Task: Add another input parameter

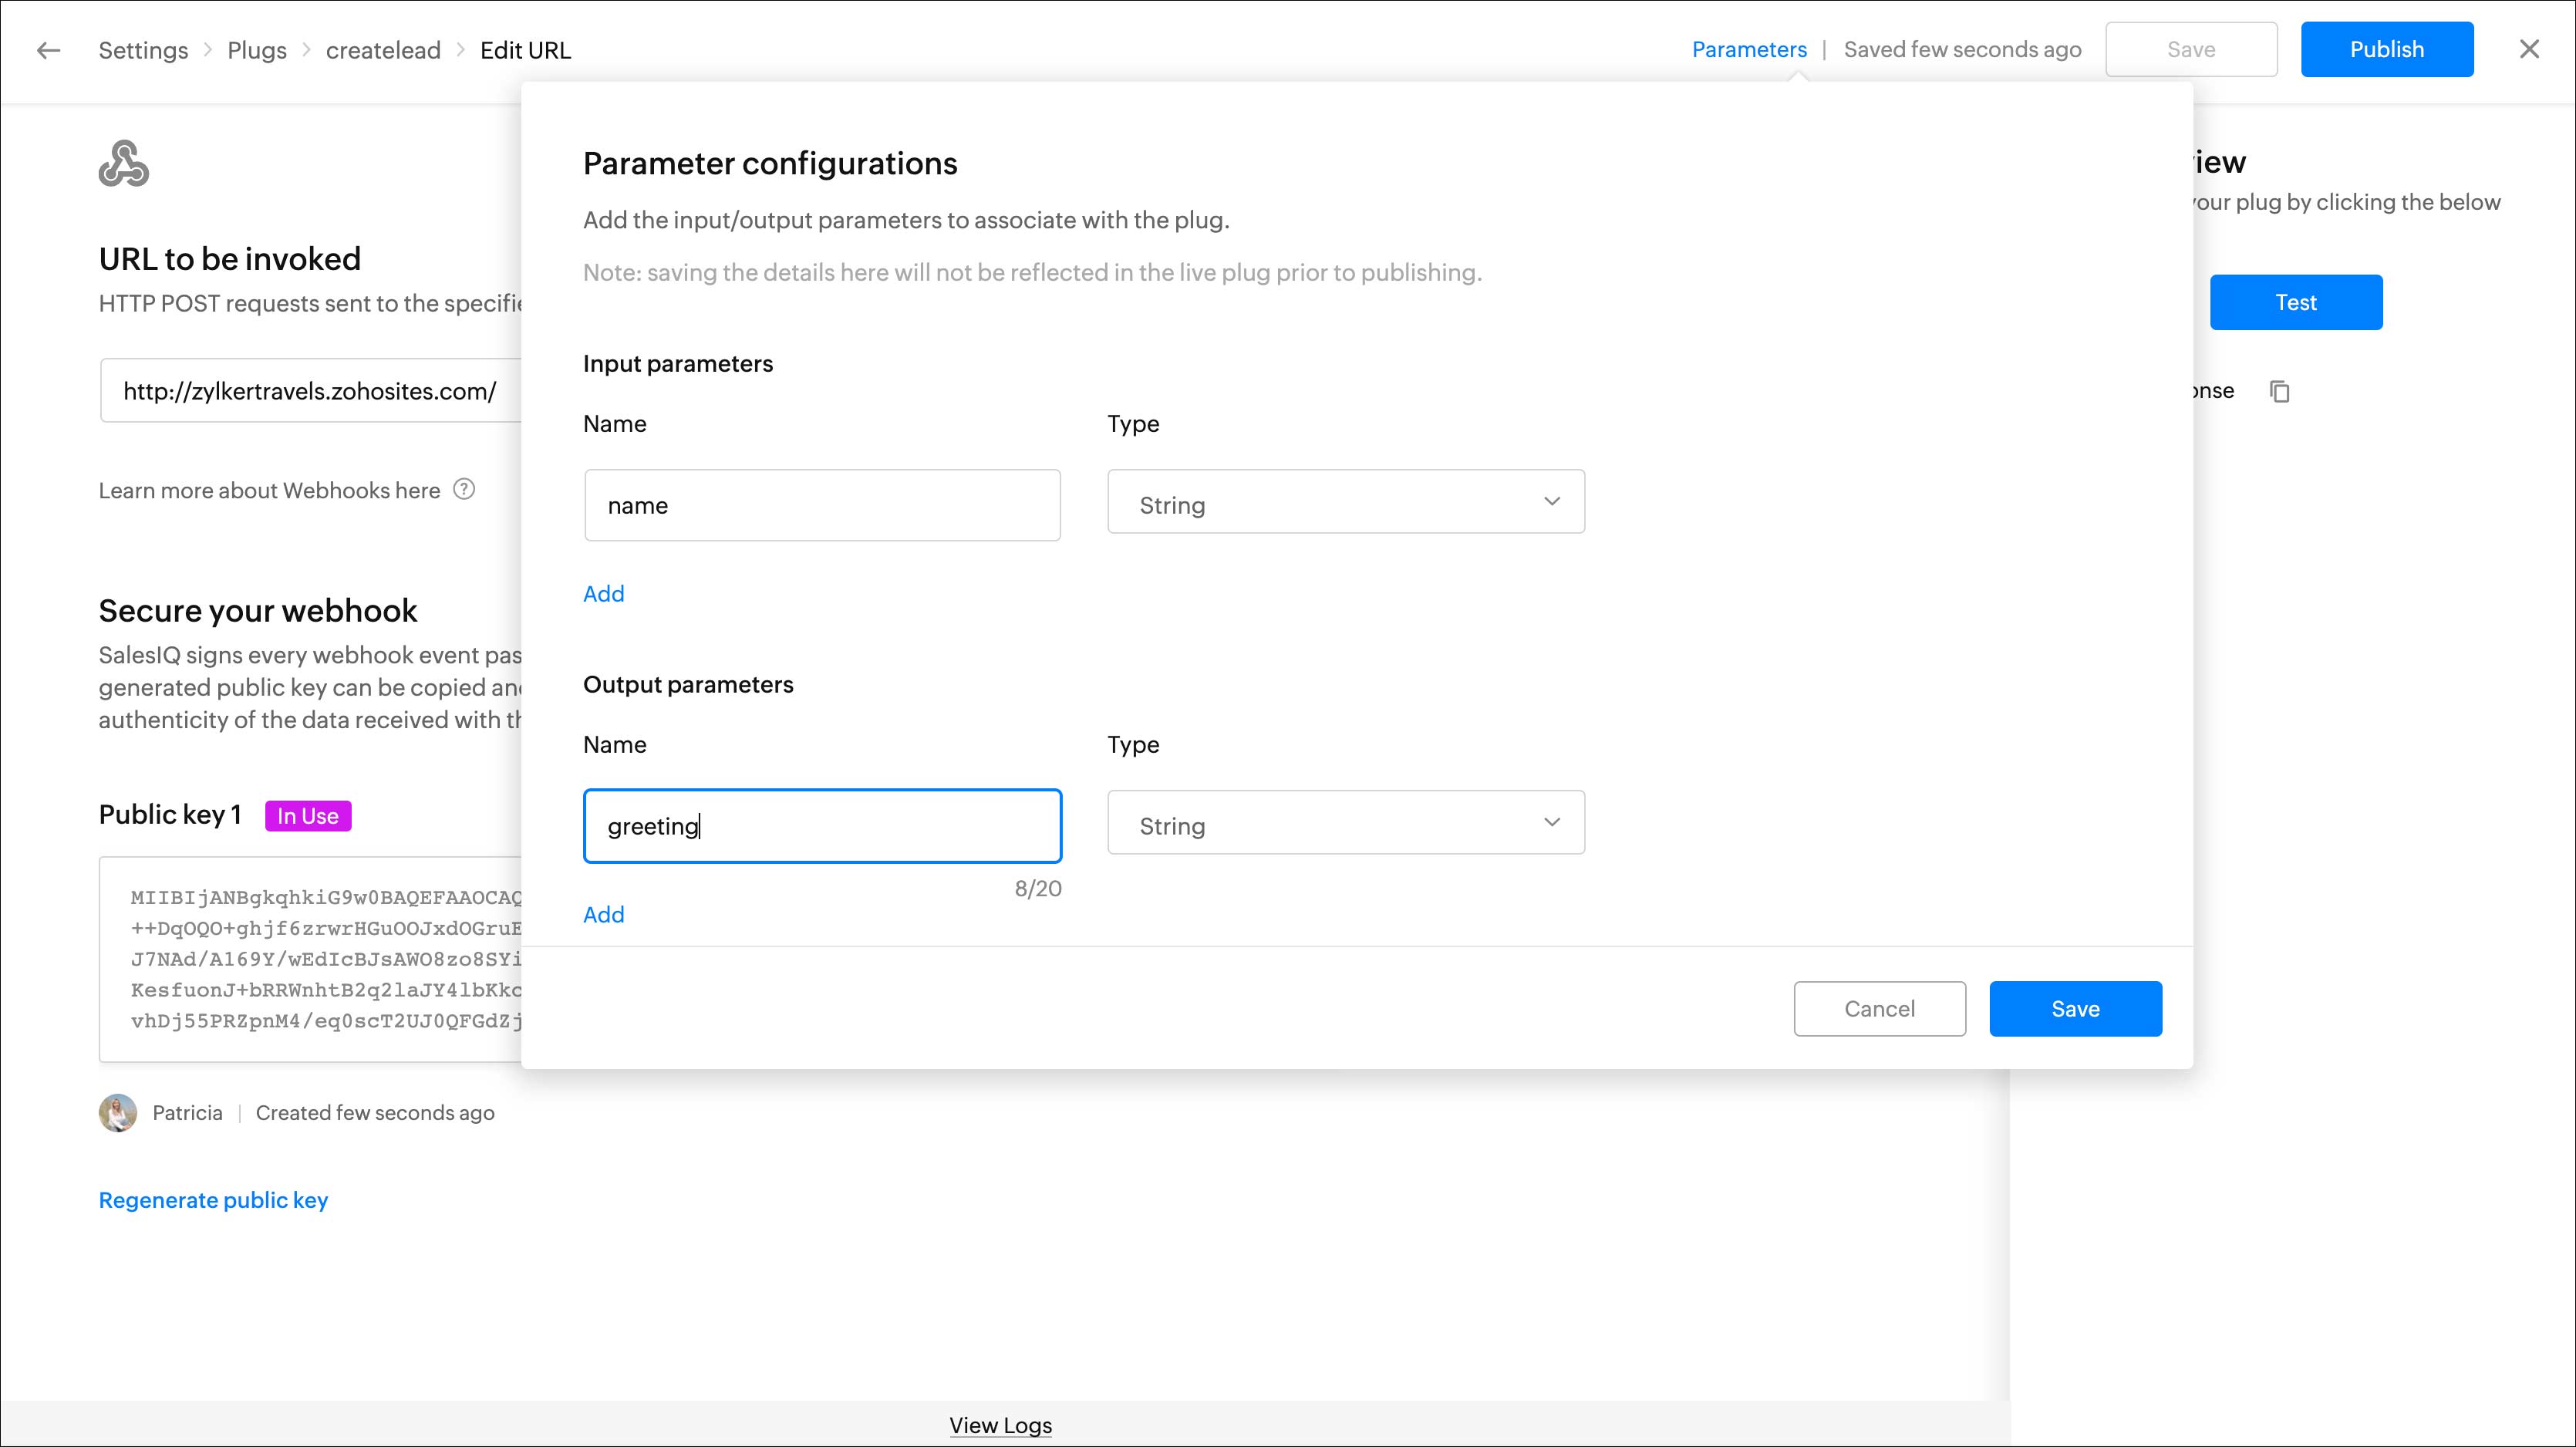Action: coord(603,592)
